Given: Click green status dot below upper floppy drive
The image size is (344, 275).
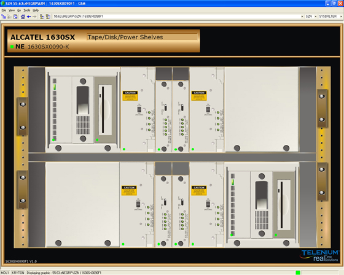Looking at the screenshot, I should [x=97, y=140].
